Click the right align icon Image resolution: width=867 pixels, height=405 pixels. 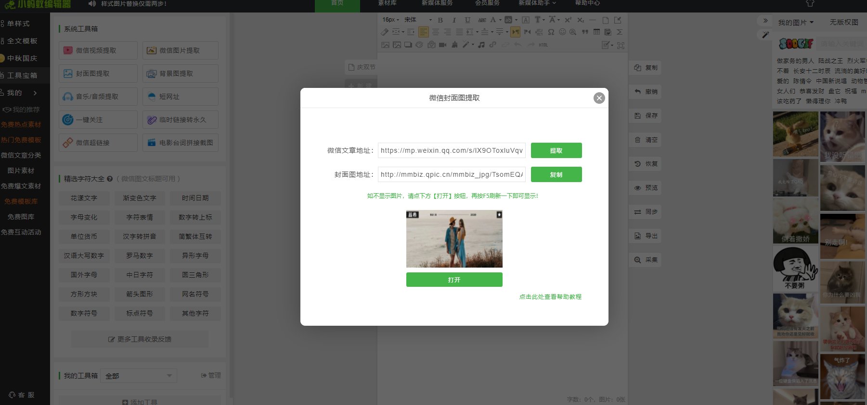[x=447, y=32]
